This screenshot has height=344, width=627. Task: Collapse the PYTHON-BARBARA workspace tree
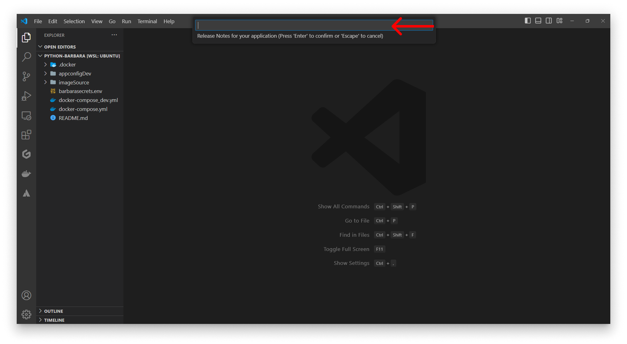40,56
